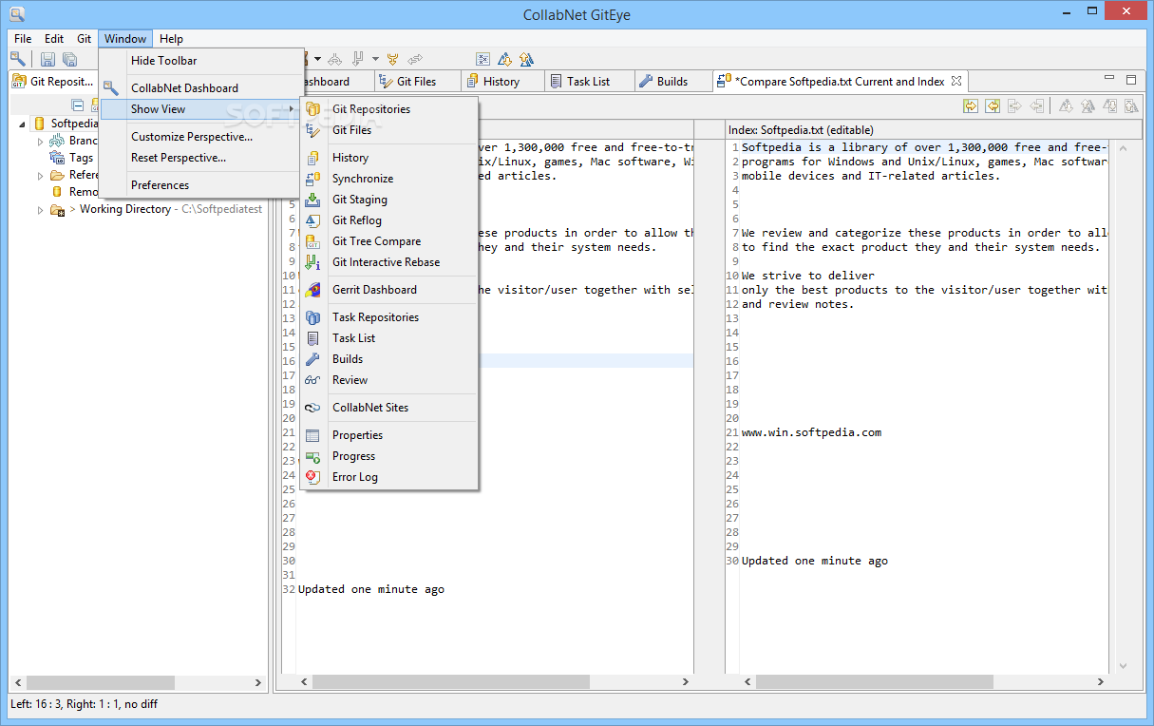1154x726 pixels.
Task: Click the Next Difference icon in the compare toolbar
Action: tap(1066, 106)
